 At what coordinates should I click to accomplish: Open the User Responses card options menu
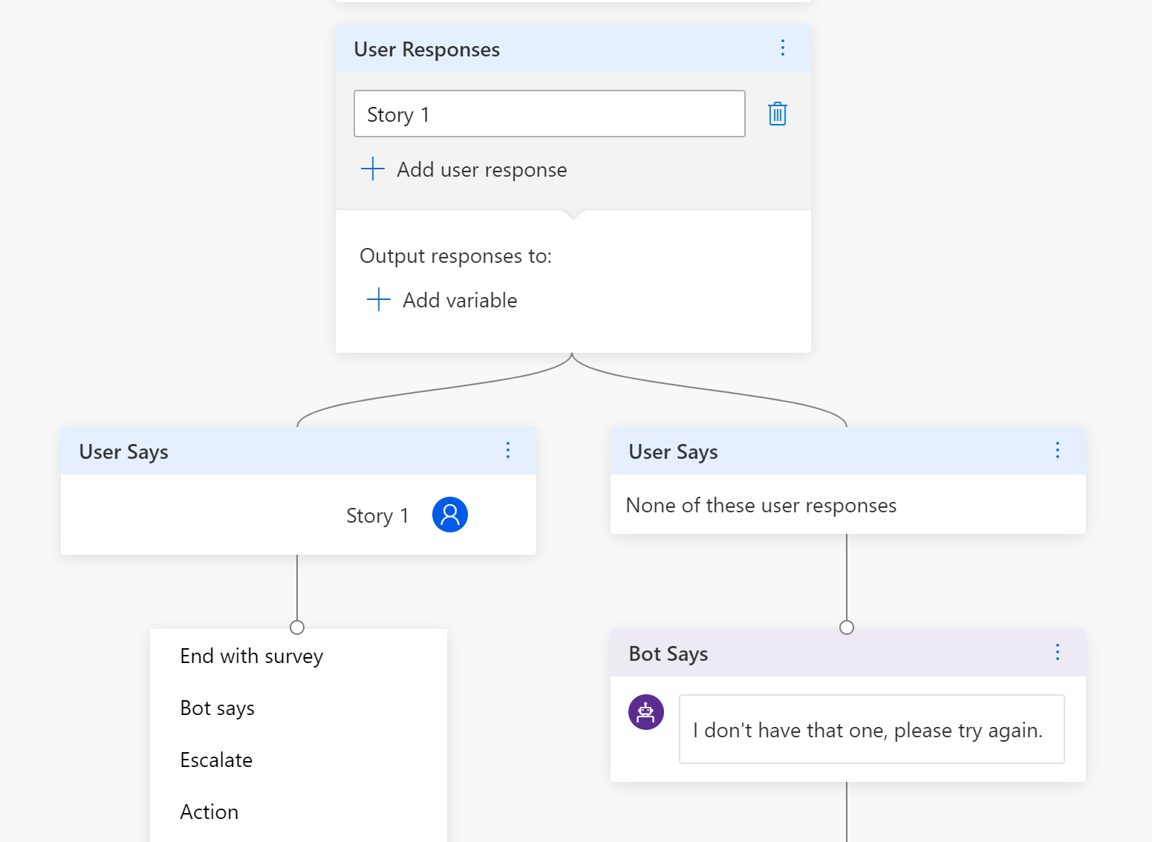782,48
